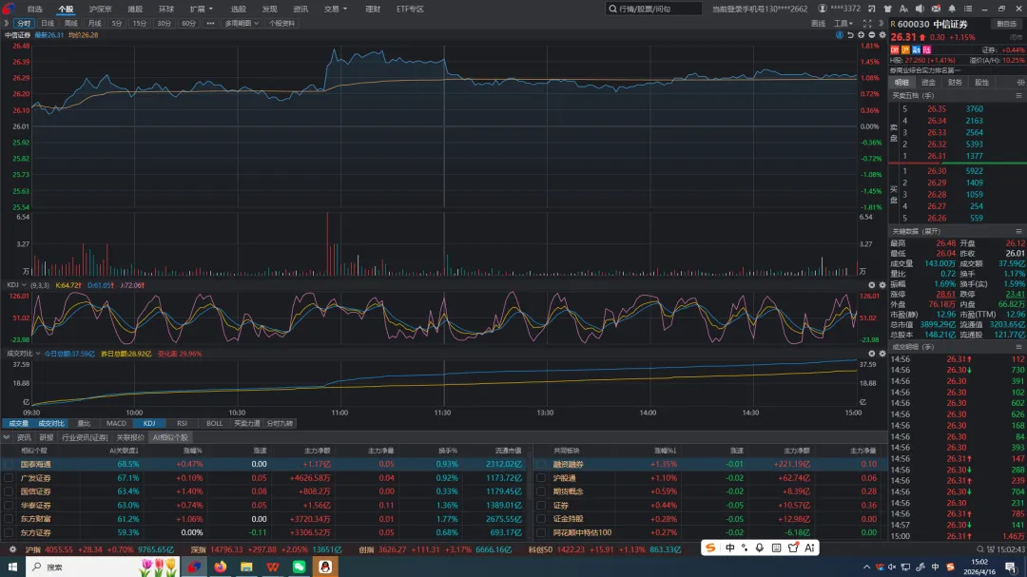Open the list menu icon in title bar
The width and height of the screenshot is (1027, 577).
968,9
